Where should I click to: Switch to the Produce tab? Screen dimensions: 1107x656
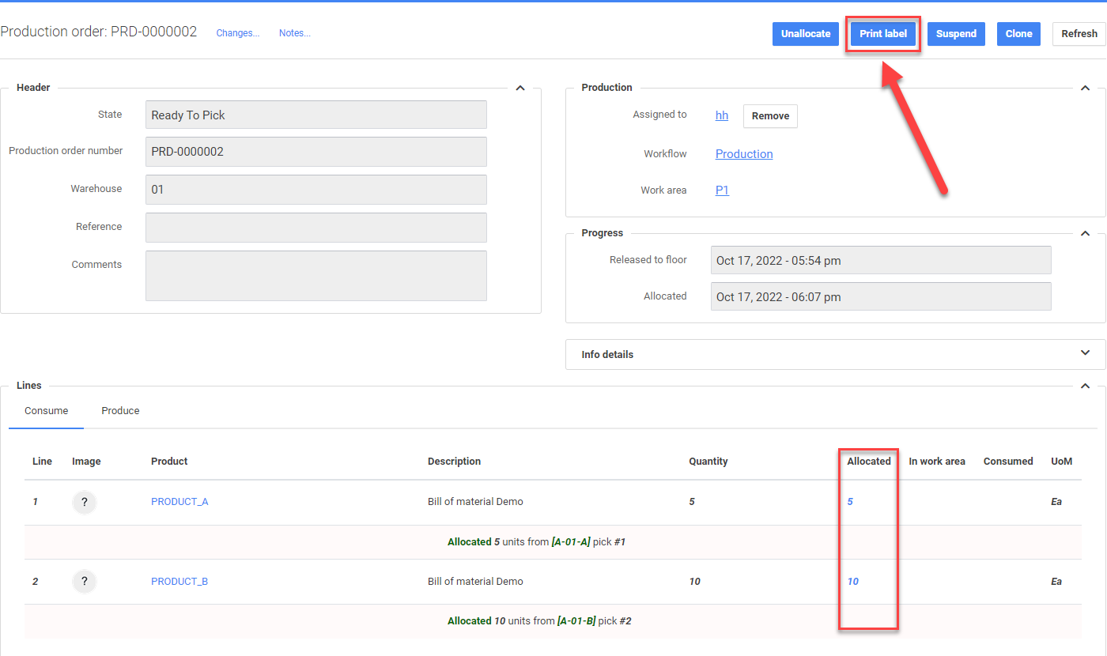click(x=120, y=411)
